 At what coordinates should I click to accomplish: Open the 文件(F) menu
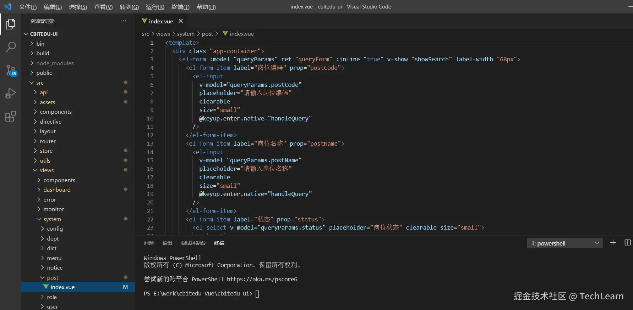[28, 7]
